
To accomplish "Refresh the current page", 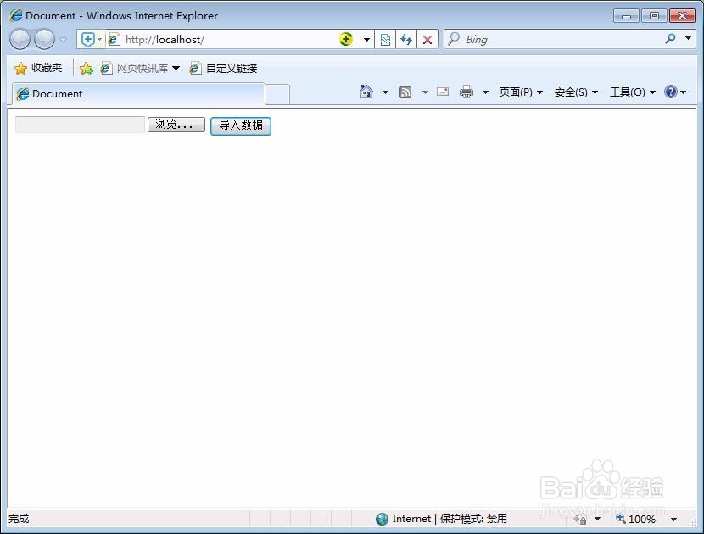I will tap(406, 39).
